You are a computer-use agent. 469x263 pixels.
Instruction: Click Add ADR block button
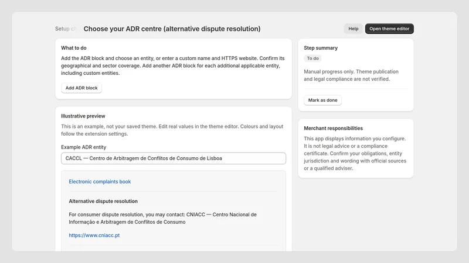(x=81, y=88)
